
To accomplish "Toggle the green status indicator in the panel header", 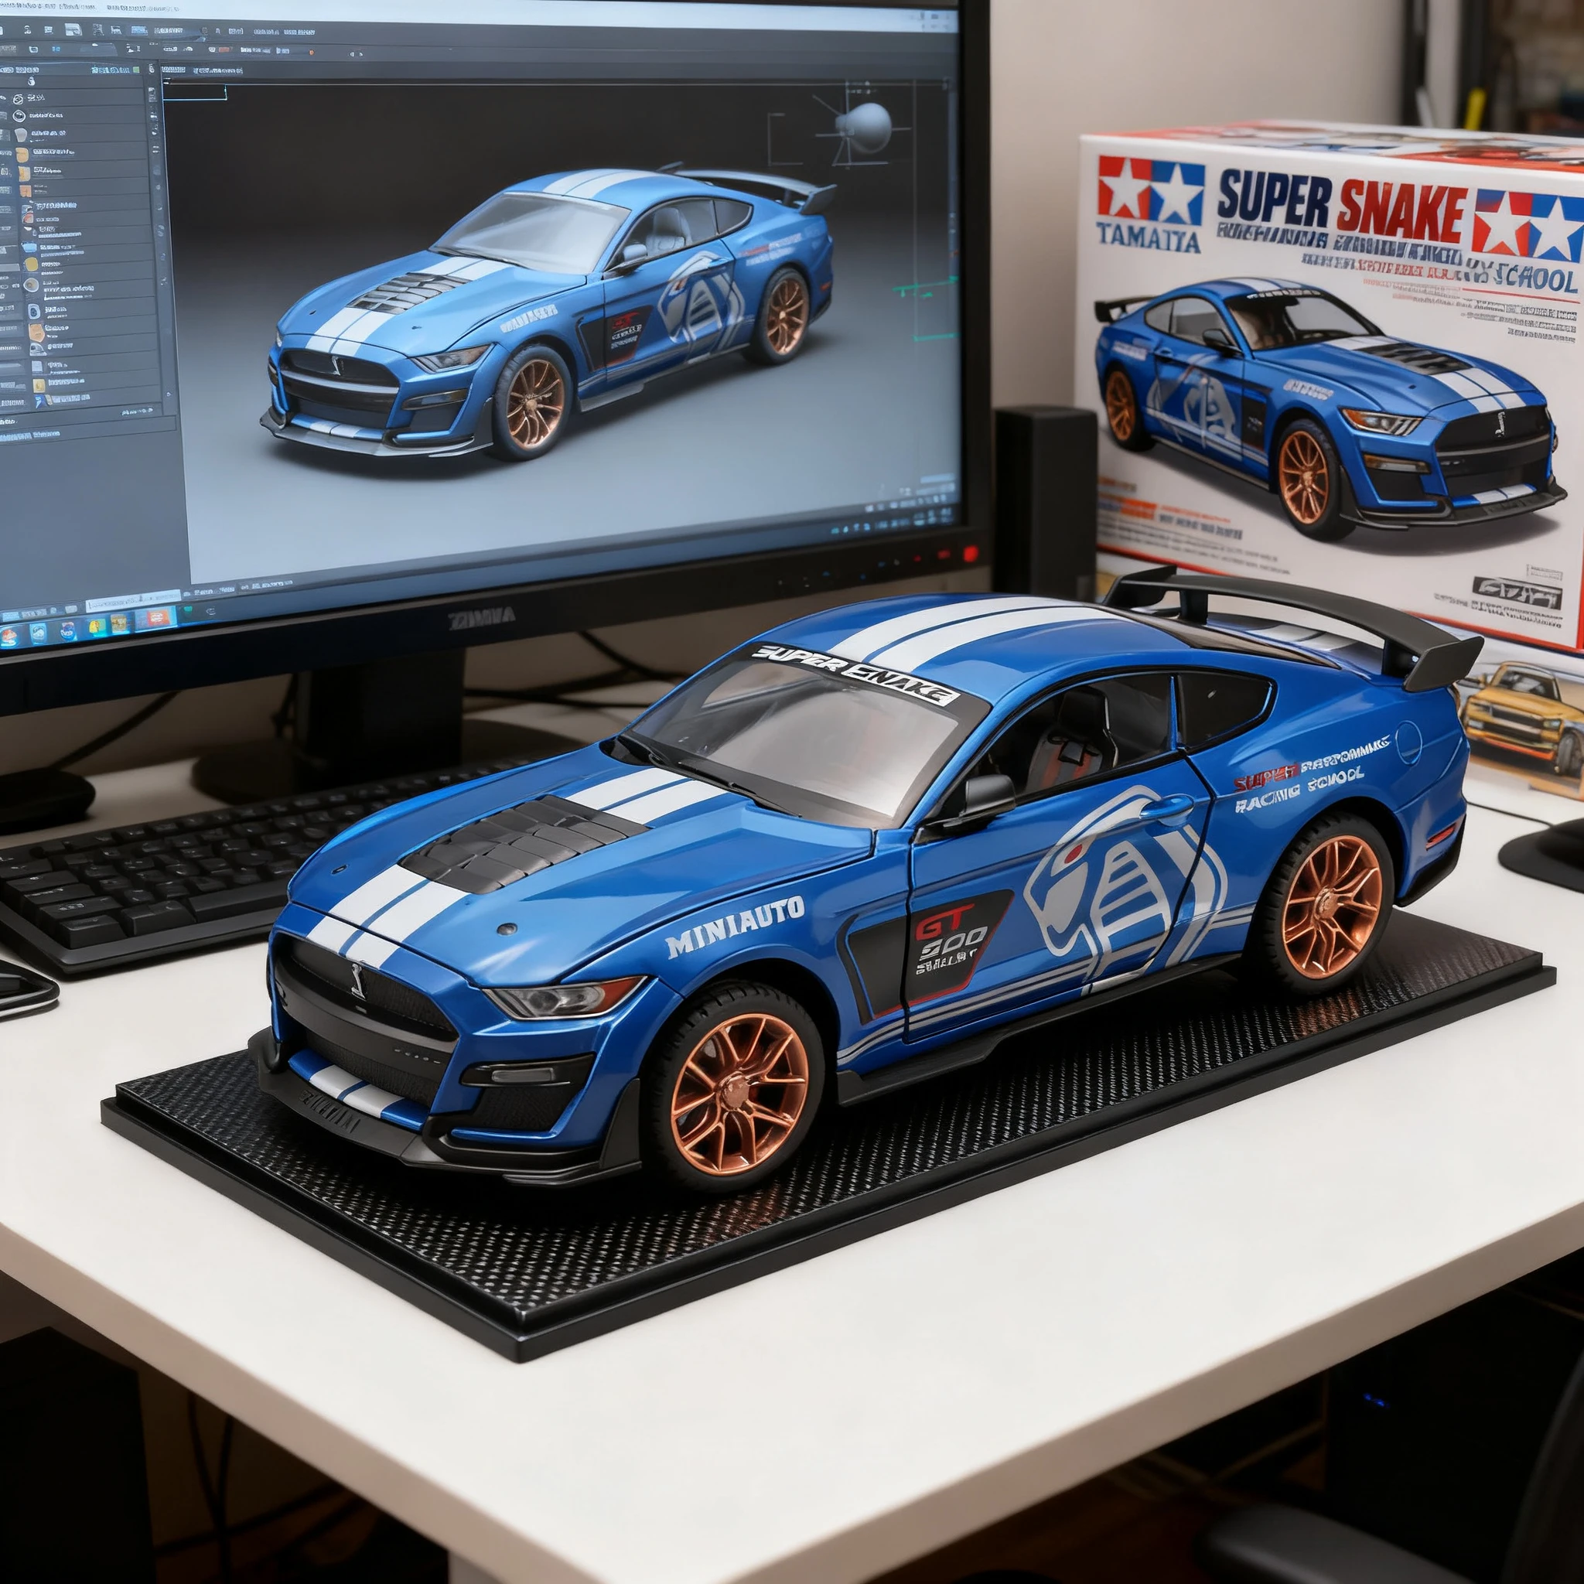I will (136, 69).
